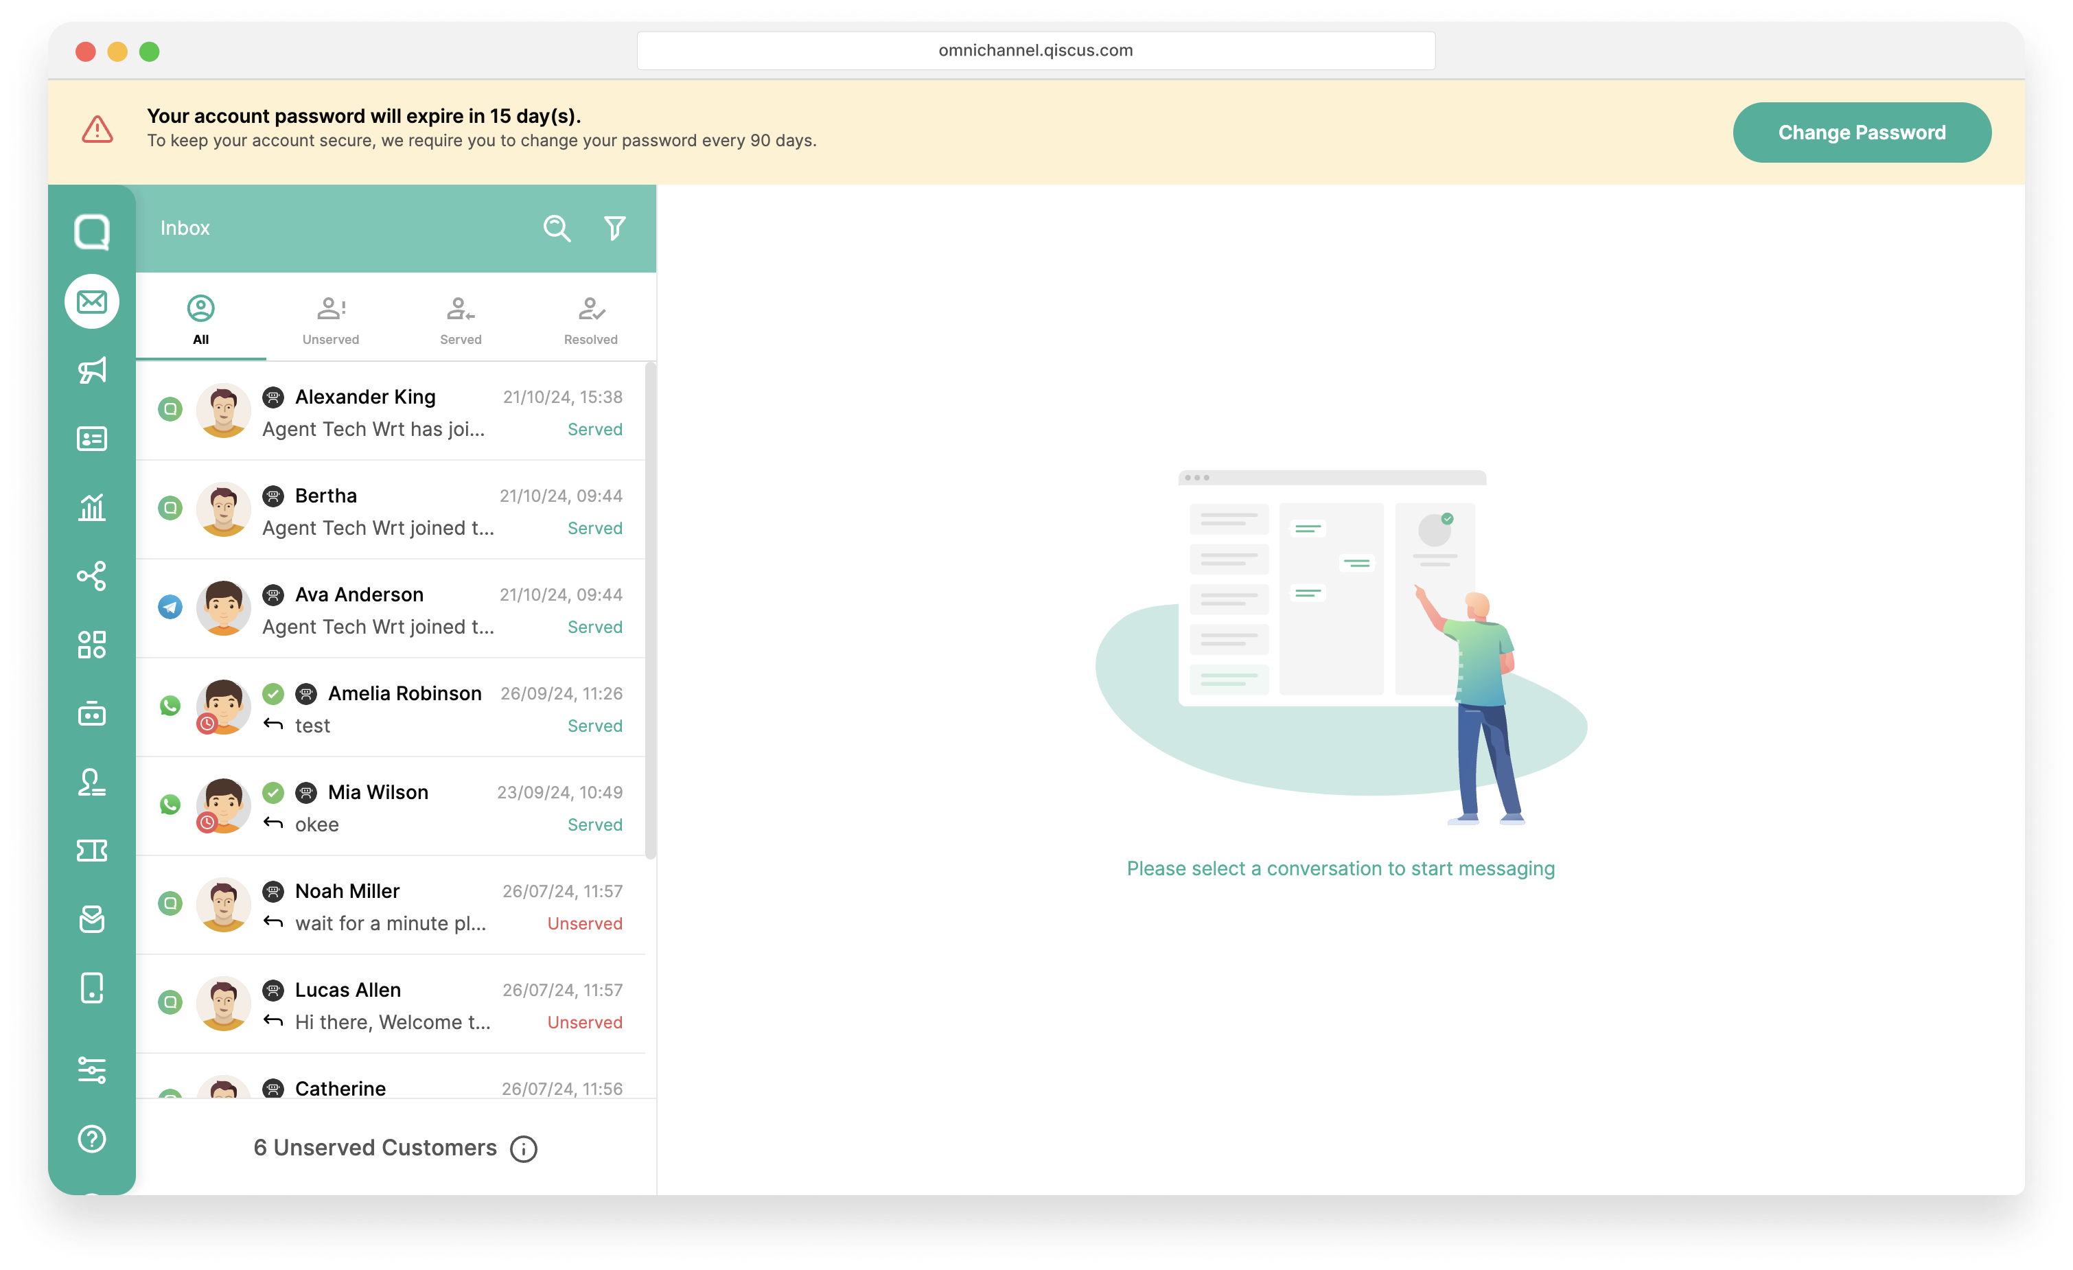Click message preview 'okee'
Image resolution: width=2073 pixels, height=1270 pixels.
point(317,824)
